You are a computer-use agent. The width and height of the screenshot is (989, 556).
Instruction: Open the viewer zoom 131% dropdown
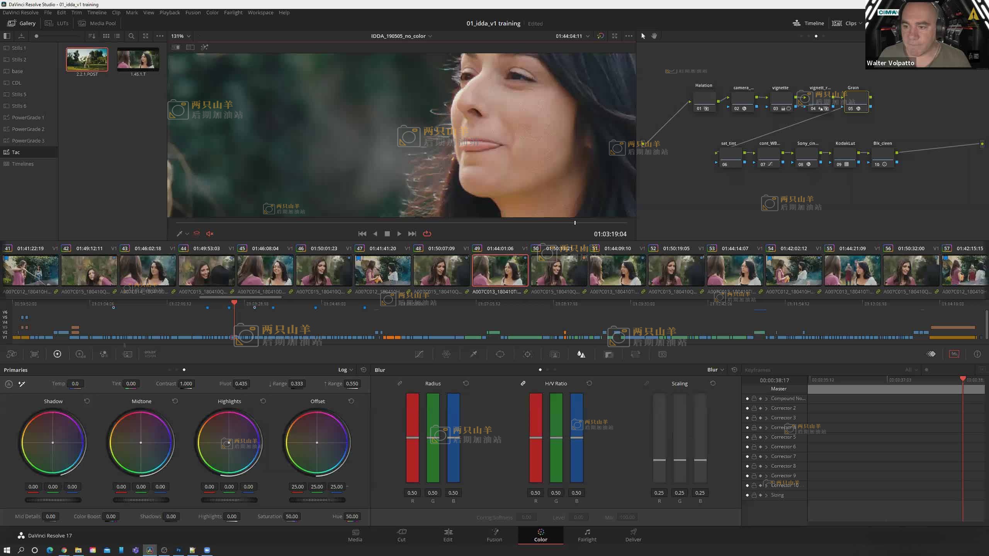pyautogui.click(x=181, y=36)
